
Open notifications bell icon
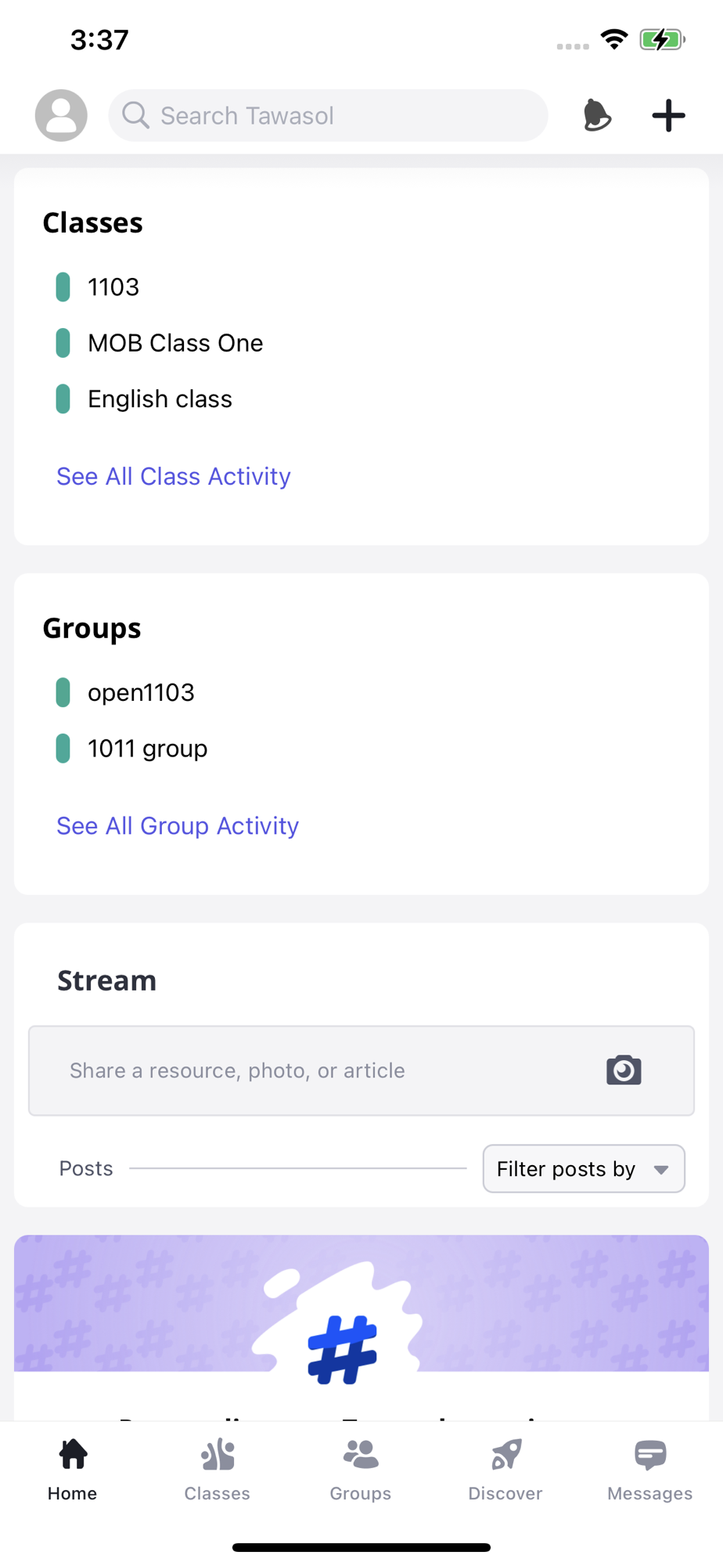[x=597, y=115]
